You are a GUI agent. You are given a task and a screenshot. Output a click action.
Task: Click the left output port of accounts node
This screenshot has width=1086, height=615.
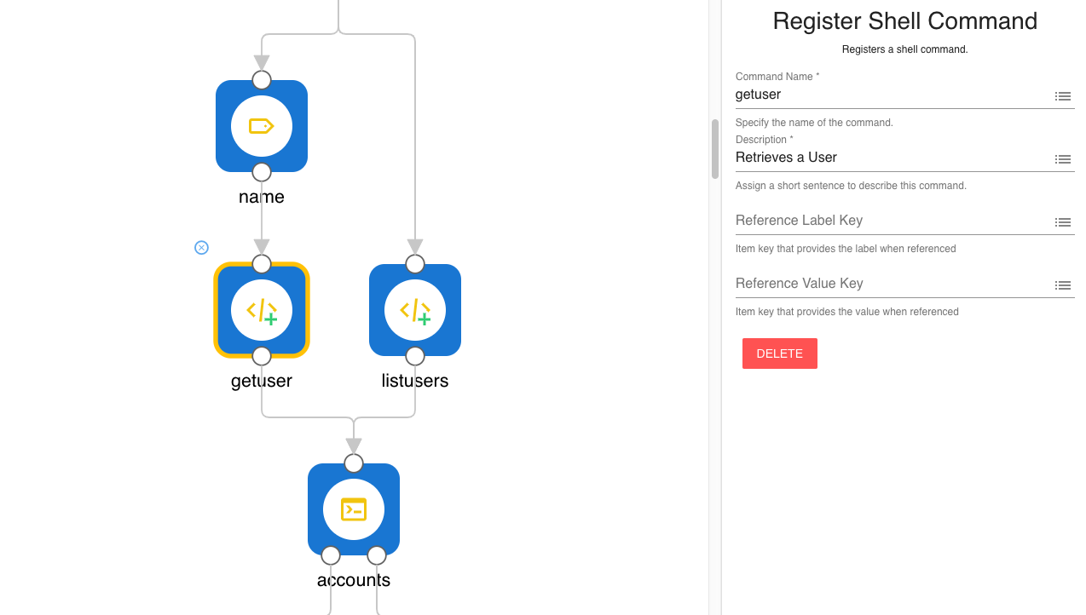pyautogui.click(x=331, y=555)
